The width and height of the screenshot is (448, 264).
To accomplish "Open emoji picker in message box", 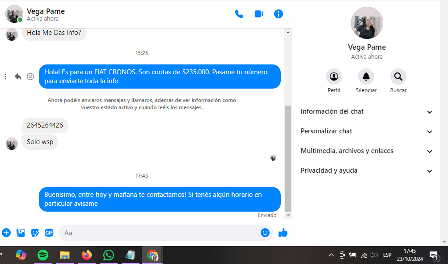I will pos(265,233).
